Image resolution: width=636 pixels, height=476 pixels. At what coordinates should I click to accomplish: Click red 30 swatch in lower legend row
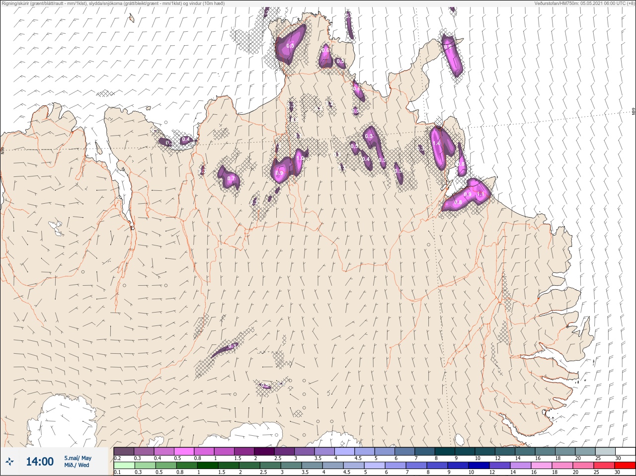[625, 466]
